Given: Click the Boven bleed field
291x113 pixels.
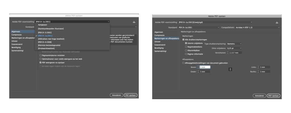Looking at the screenshot, I should pyautogui.click(x=205, y=67).
